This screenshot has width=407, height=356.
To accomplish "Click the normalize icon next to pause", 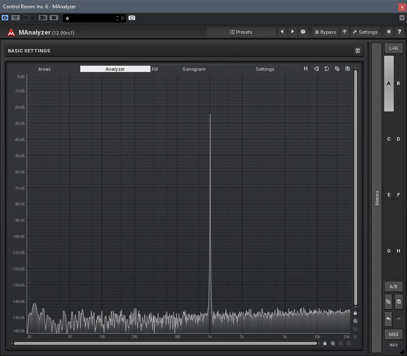I will [316, 69].
